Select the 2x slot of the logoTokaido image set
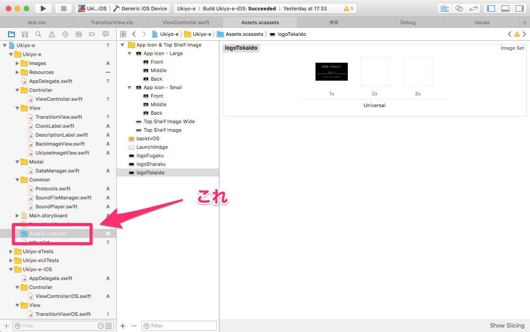 point(375,72)
